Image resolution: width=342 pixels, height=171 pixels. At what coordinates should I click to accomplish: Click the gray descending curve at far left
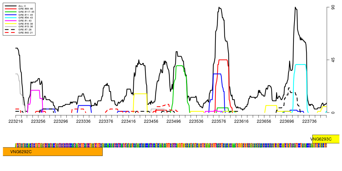19,84
